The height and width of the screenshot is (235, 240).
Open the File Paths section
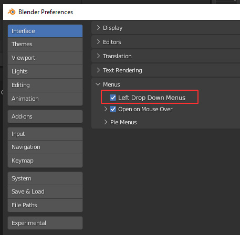[45, 205]
